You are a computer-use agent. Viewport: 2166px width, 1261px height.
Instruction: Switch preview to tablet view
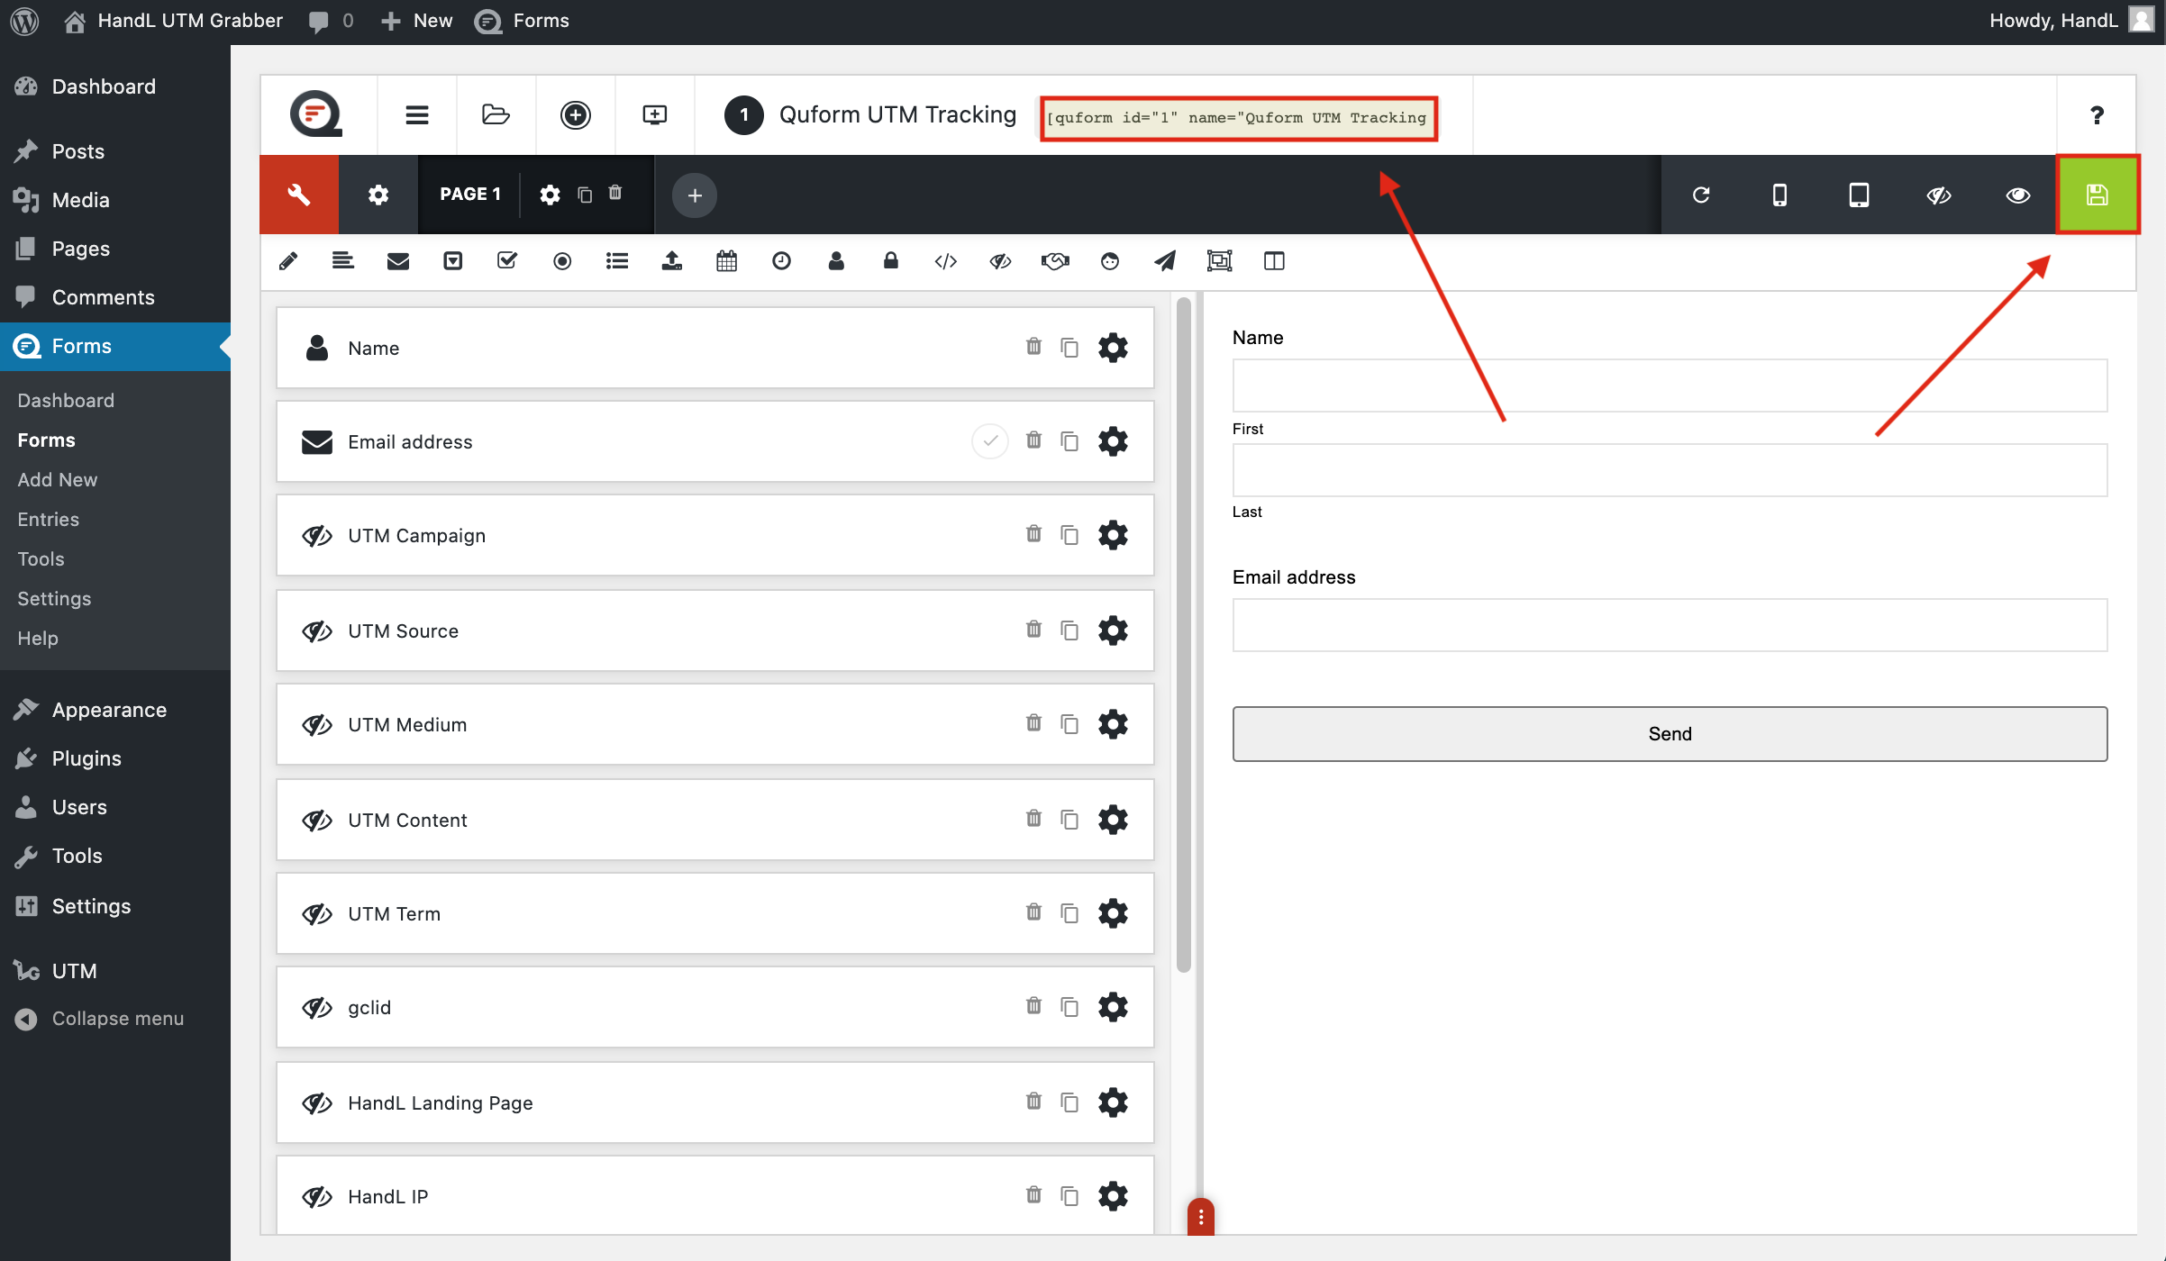pyautogui.click(x=1859, y=195)
